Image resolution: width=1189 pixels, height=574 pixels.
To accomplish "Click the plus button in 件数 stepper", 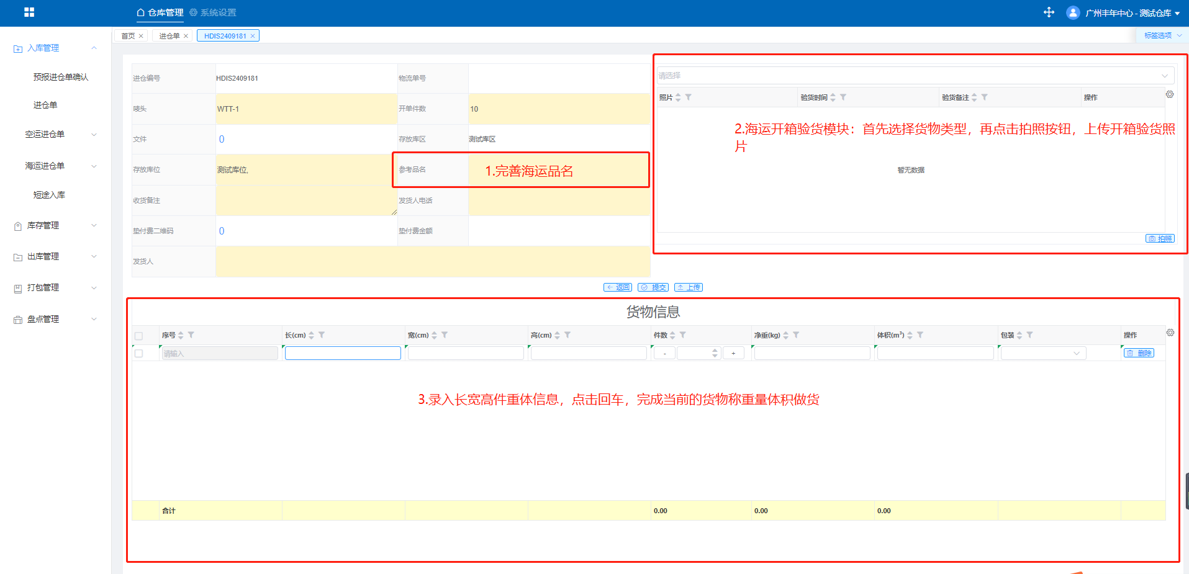I will coord(733,353).
